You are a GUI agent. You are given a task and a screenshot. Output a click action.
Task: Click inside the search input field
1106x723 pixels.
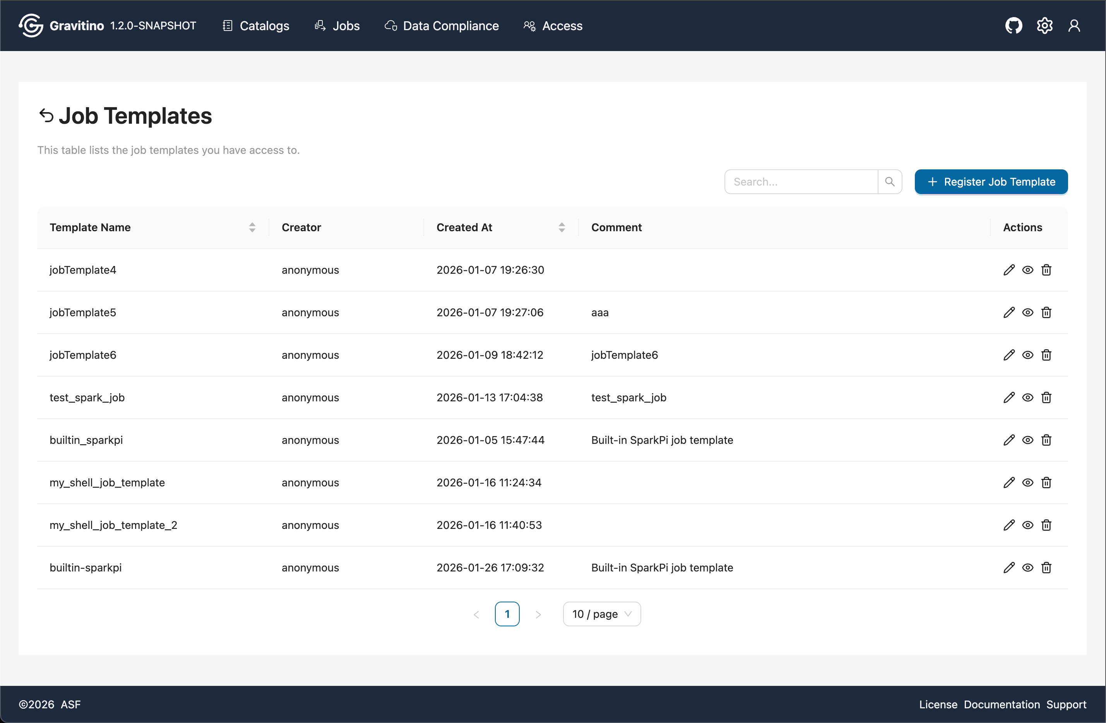801,181
